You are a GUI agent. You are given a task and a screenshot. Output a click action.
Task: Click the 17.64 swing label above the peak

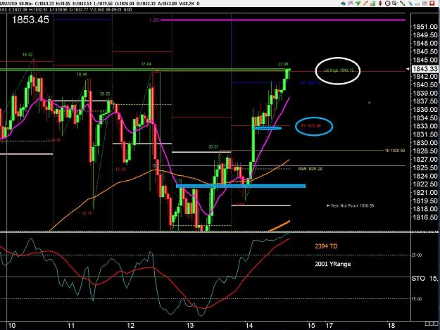pyautogui.click(x=146, y=64)
